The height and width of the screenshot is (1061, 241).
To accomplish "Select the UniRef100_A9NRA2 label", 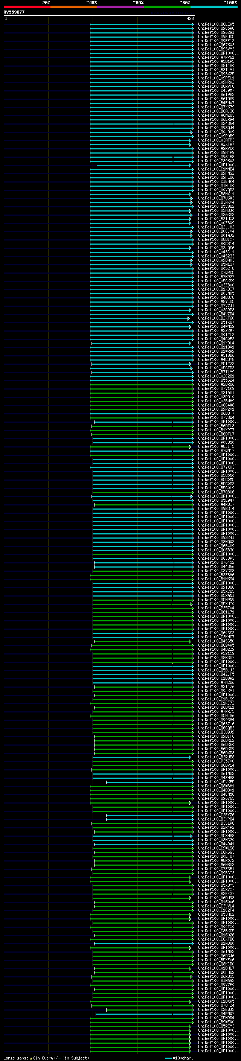I will point(216,82).
